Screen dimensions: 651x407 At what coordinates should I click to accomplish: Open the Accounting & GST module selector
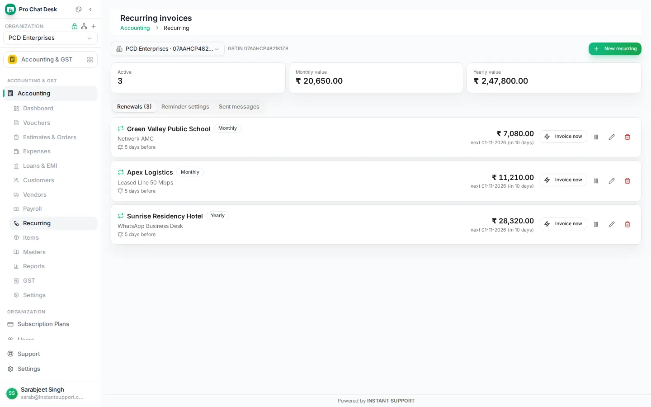tap(50, 60)
